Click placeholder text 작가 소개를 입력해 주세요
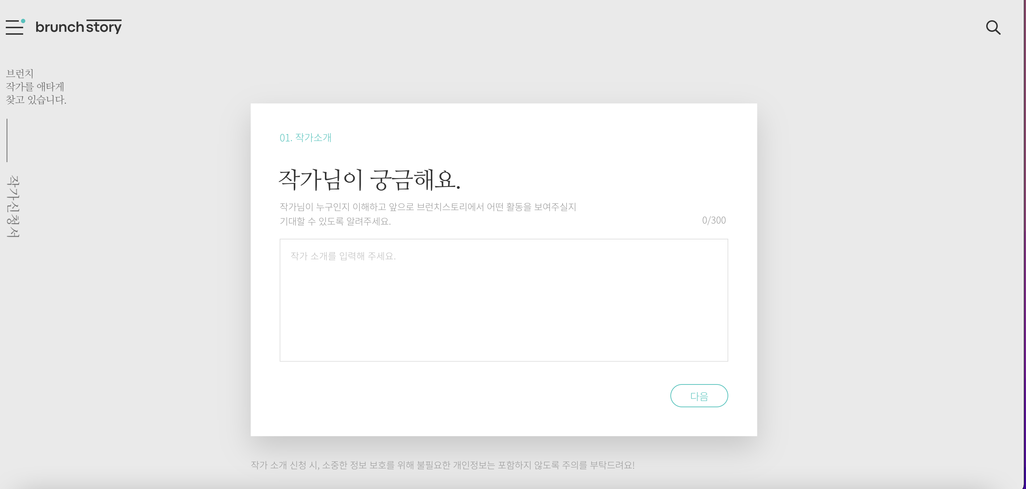The image size is (1026, 489). (x=343, y=256)
